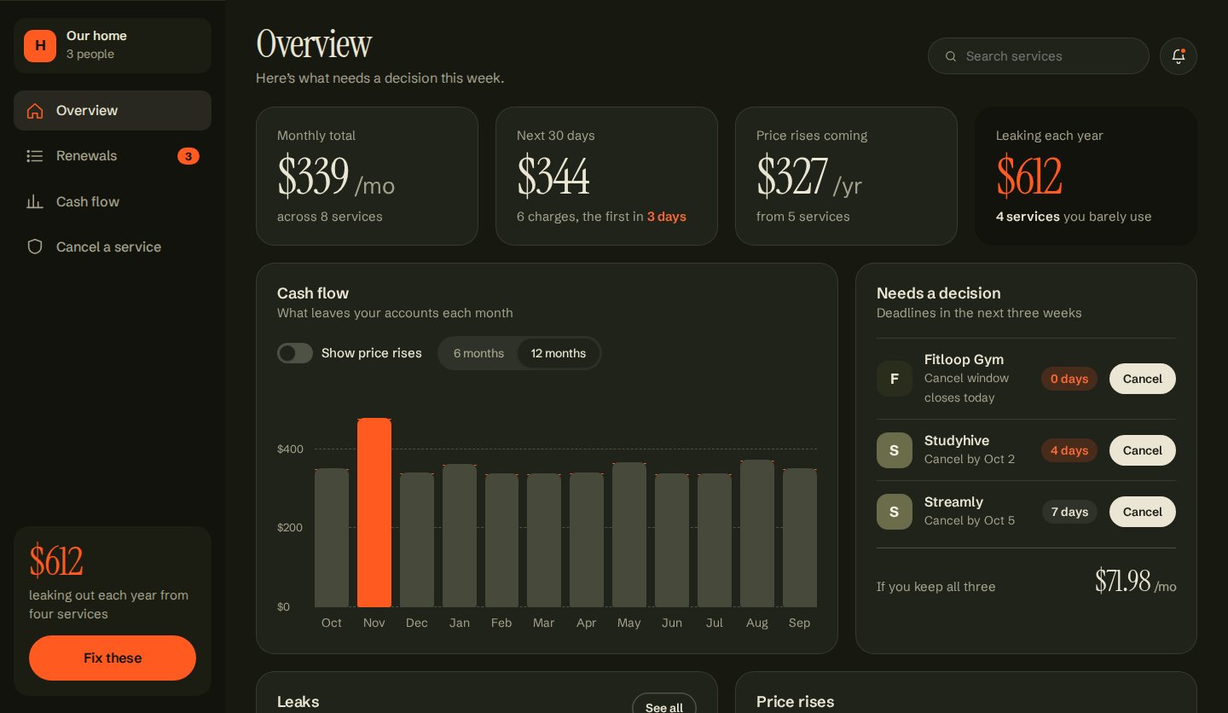Open Cash flow from the sidebar
1228x713 pixels.
click(x=113, y=202)
